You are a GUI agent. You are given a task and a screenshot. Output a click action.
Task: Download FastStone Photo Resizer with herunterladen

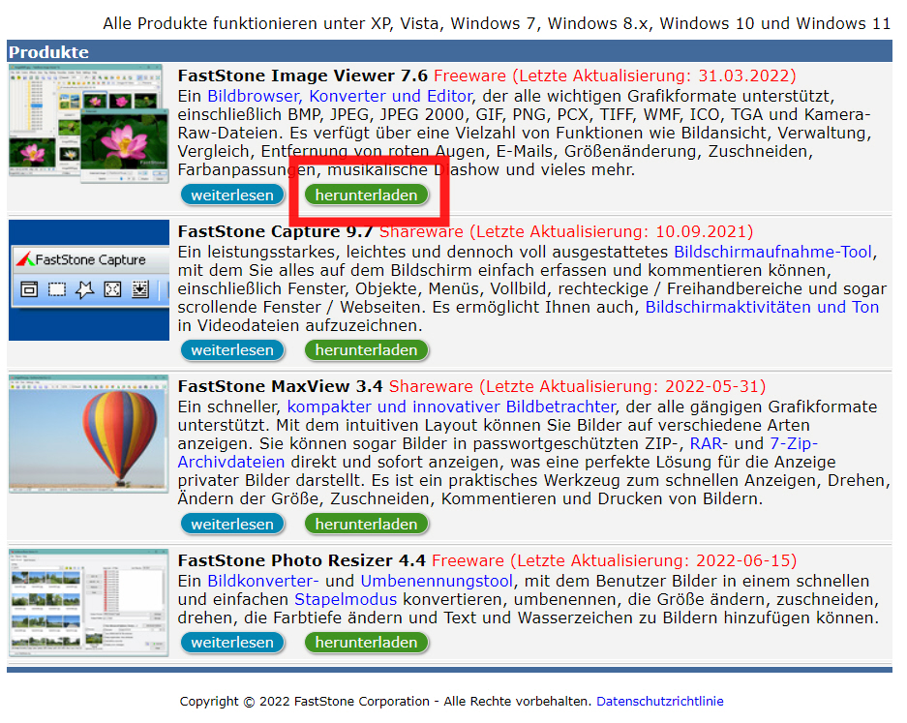(x=366, y=643)
